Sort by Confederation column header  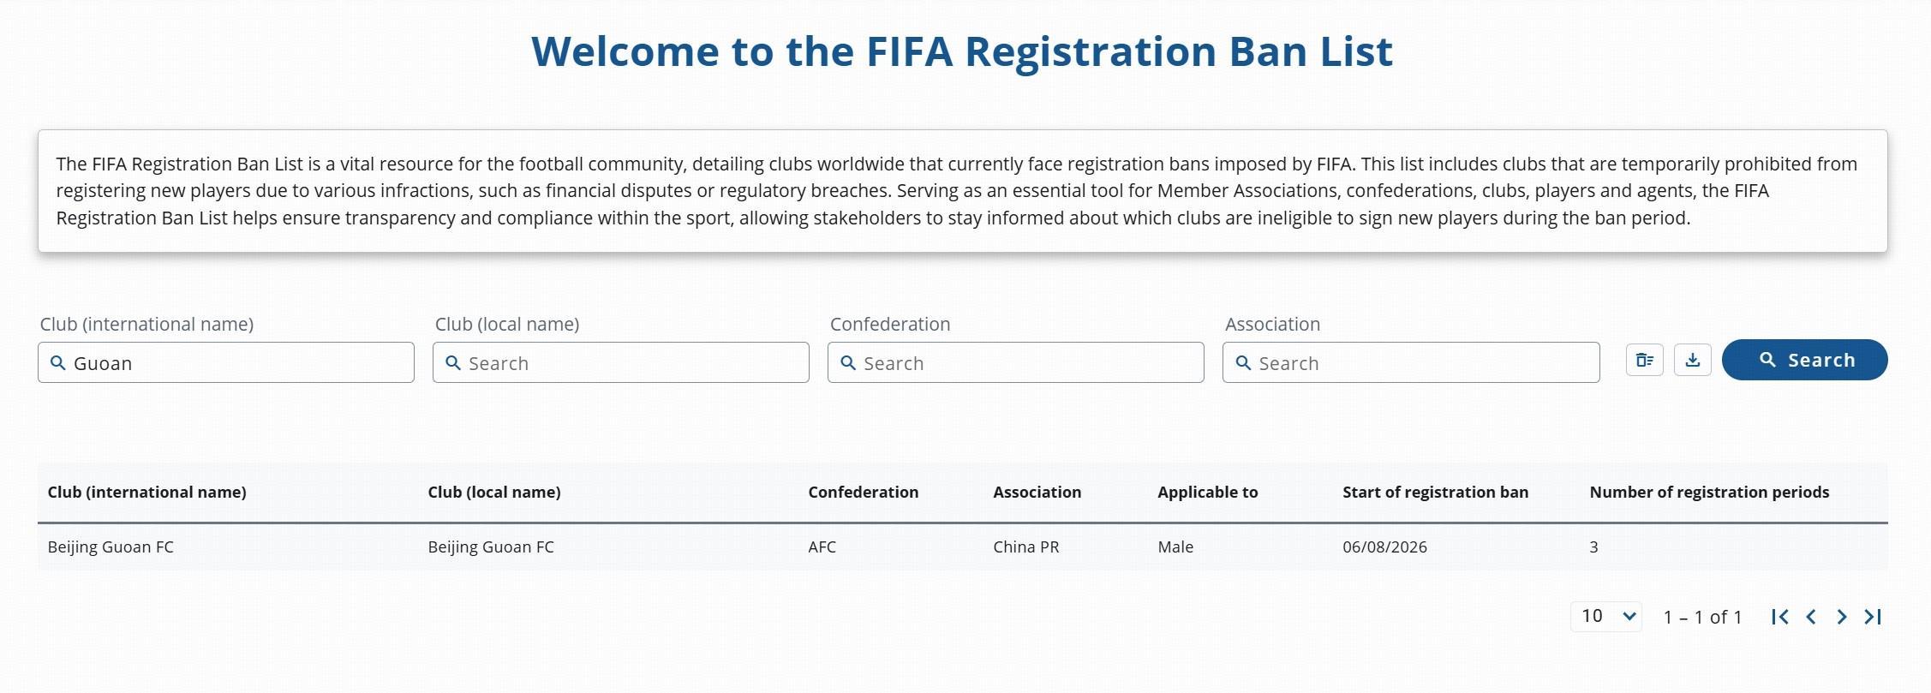[x=863, y=493]
